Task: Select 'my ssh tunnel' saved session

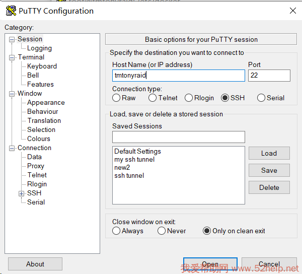Action: point(134,160)
